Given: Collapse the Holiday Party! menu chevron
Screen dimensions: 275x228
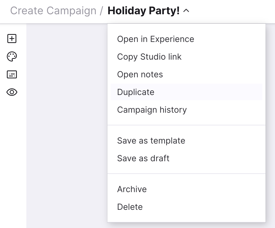Looking at the screenshot, I should coord(186,11).
